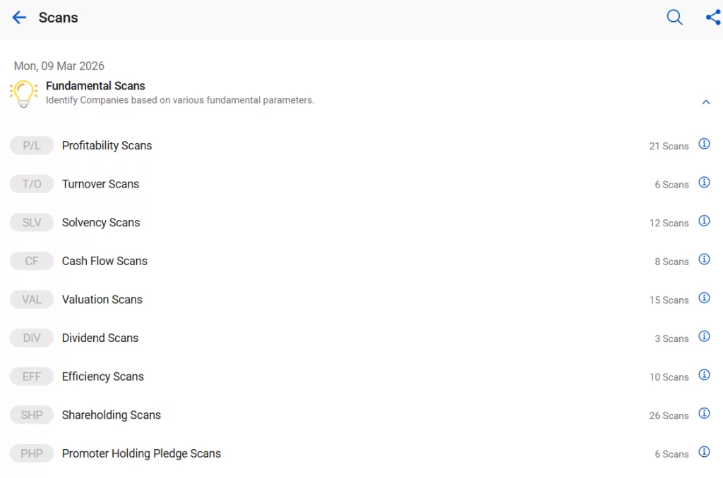Select Turnover Scans category
Screen dimensions: 723x478
pos(100,184)
